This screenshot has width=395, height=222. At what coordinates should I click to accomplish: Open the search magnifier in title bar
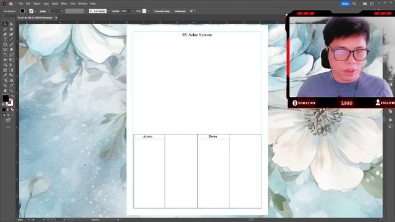[x=354, y=4]
